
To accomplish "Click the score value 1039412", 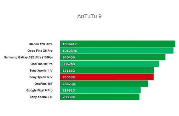I will click(x=70, y=44).
